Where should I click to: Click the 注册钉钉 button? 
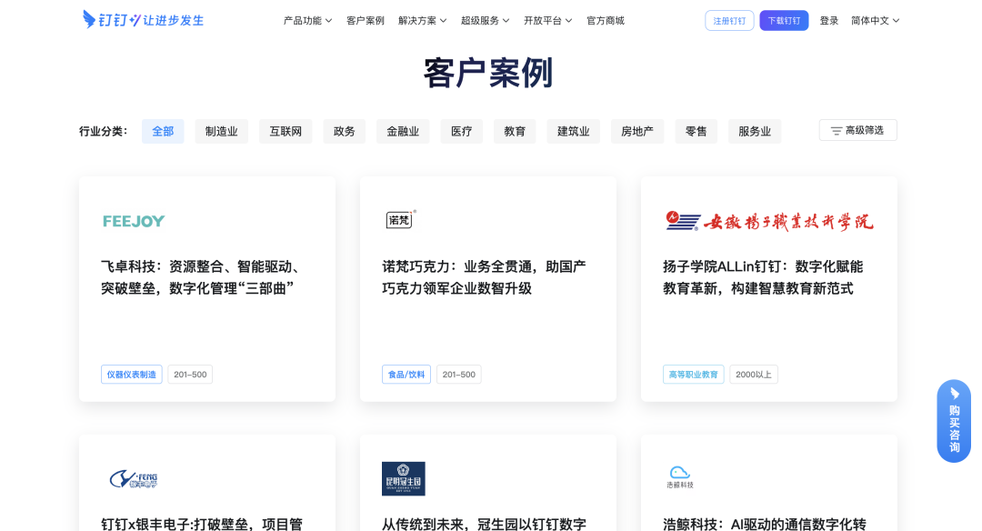pyautogui.click(x=729, y=21)
